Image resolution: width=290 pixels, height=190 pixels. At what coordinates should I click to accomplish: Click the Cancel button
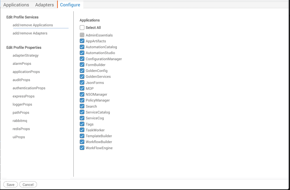click(28, 185)
